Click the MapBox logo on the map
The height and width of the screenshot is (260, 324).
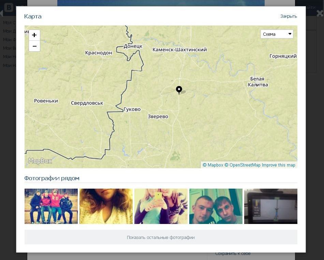click(40, 161)
